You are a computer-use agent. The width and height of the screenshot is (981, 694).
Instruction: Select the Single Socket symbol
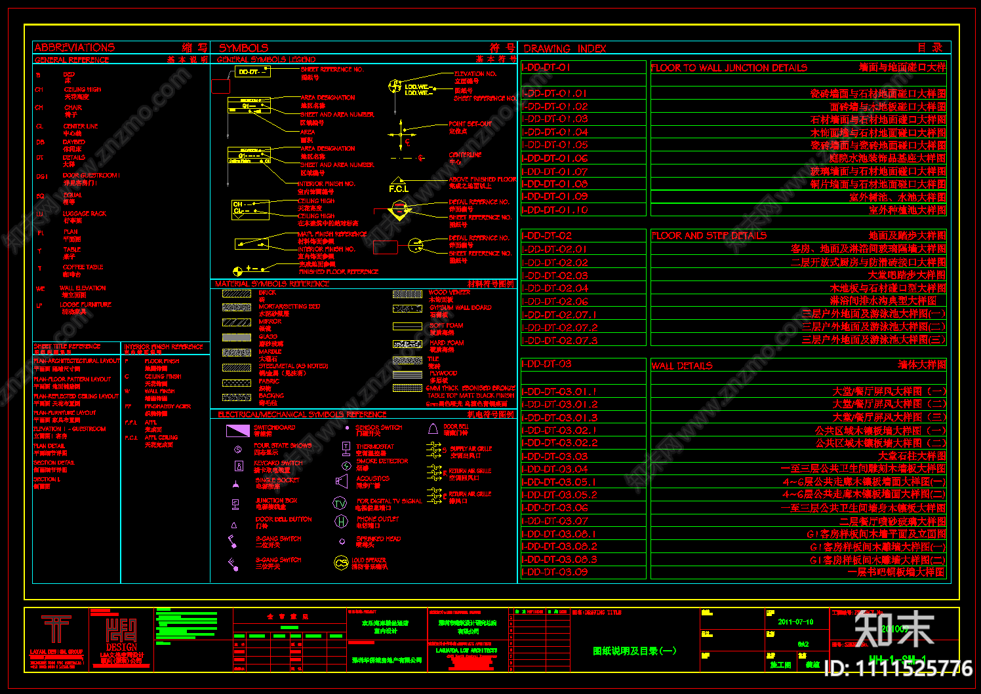point(235,484)
